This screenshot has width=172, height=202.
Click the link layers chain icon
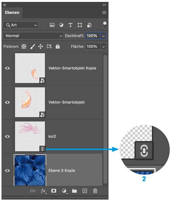(x=33, y=191)
